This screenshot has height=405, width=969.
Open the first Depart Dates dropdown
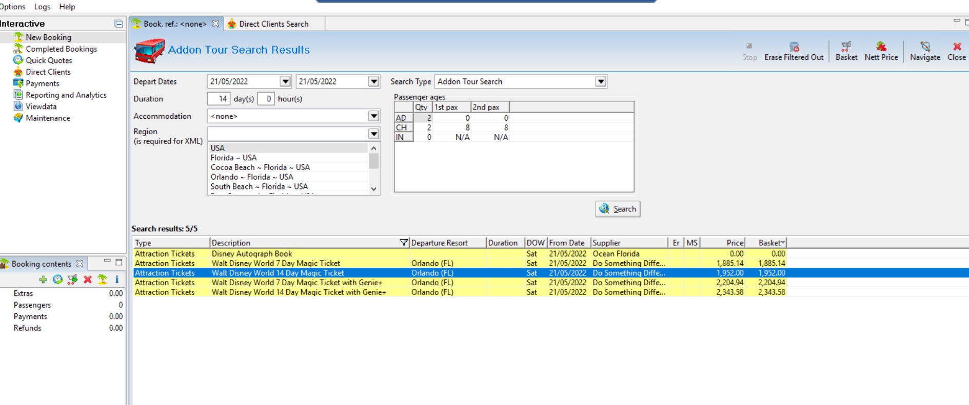tap(285, 81)
